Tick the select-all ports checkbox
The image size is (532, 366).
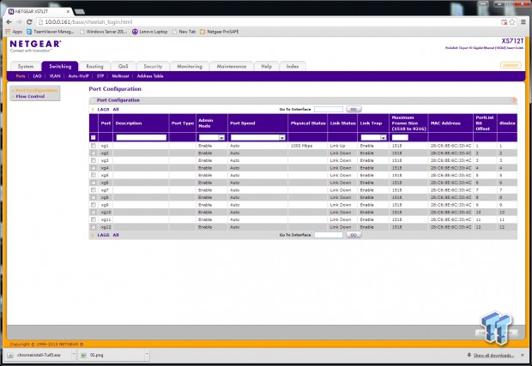(93, 138)
